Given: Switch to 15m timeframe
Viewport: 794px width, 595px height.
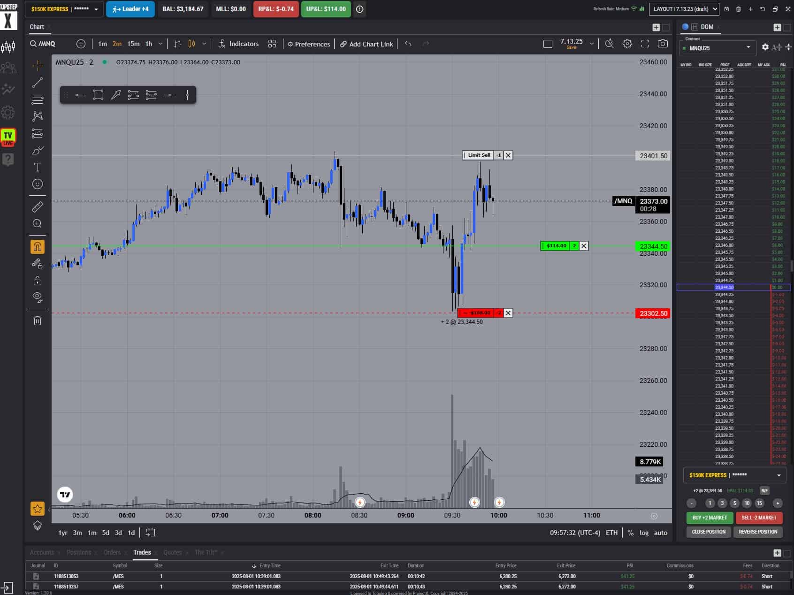Looking at the screenshot, I should [x=133, y=44].
